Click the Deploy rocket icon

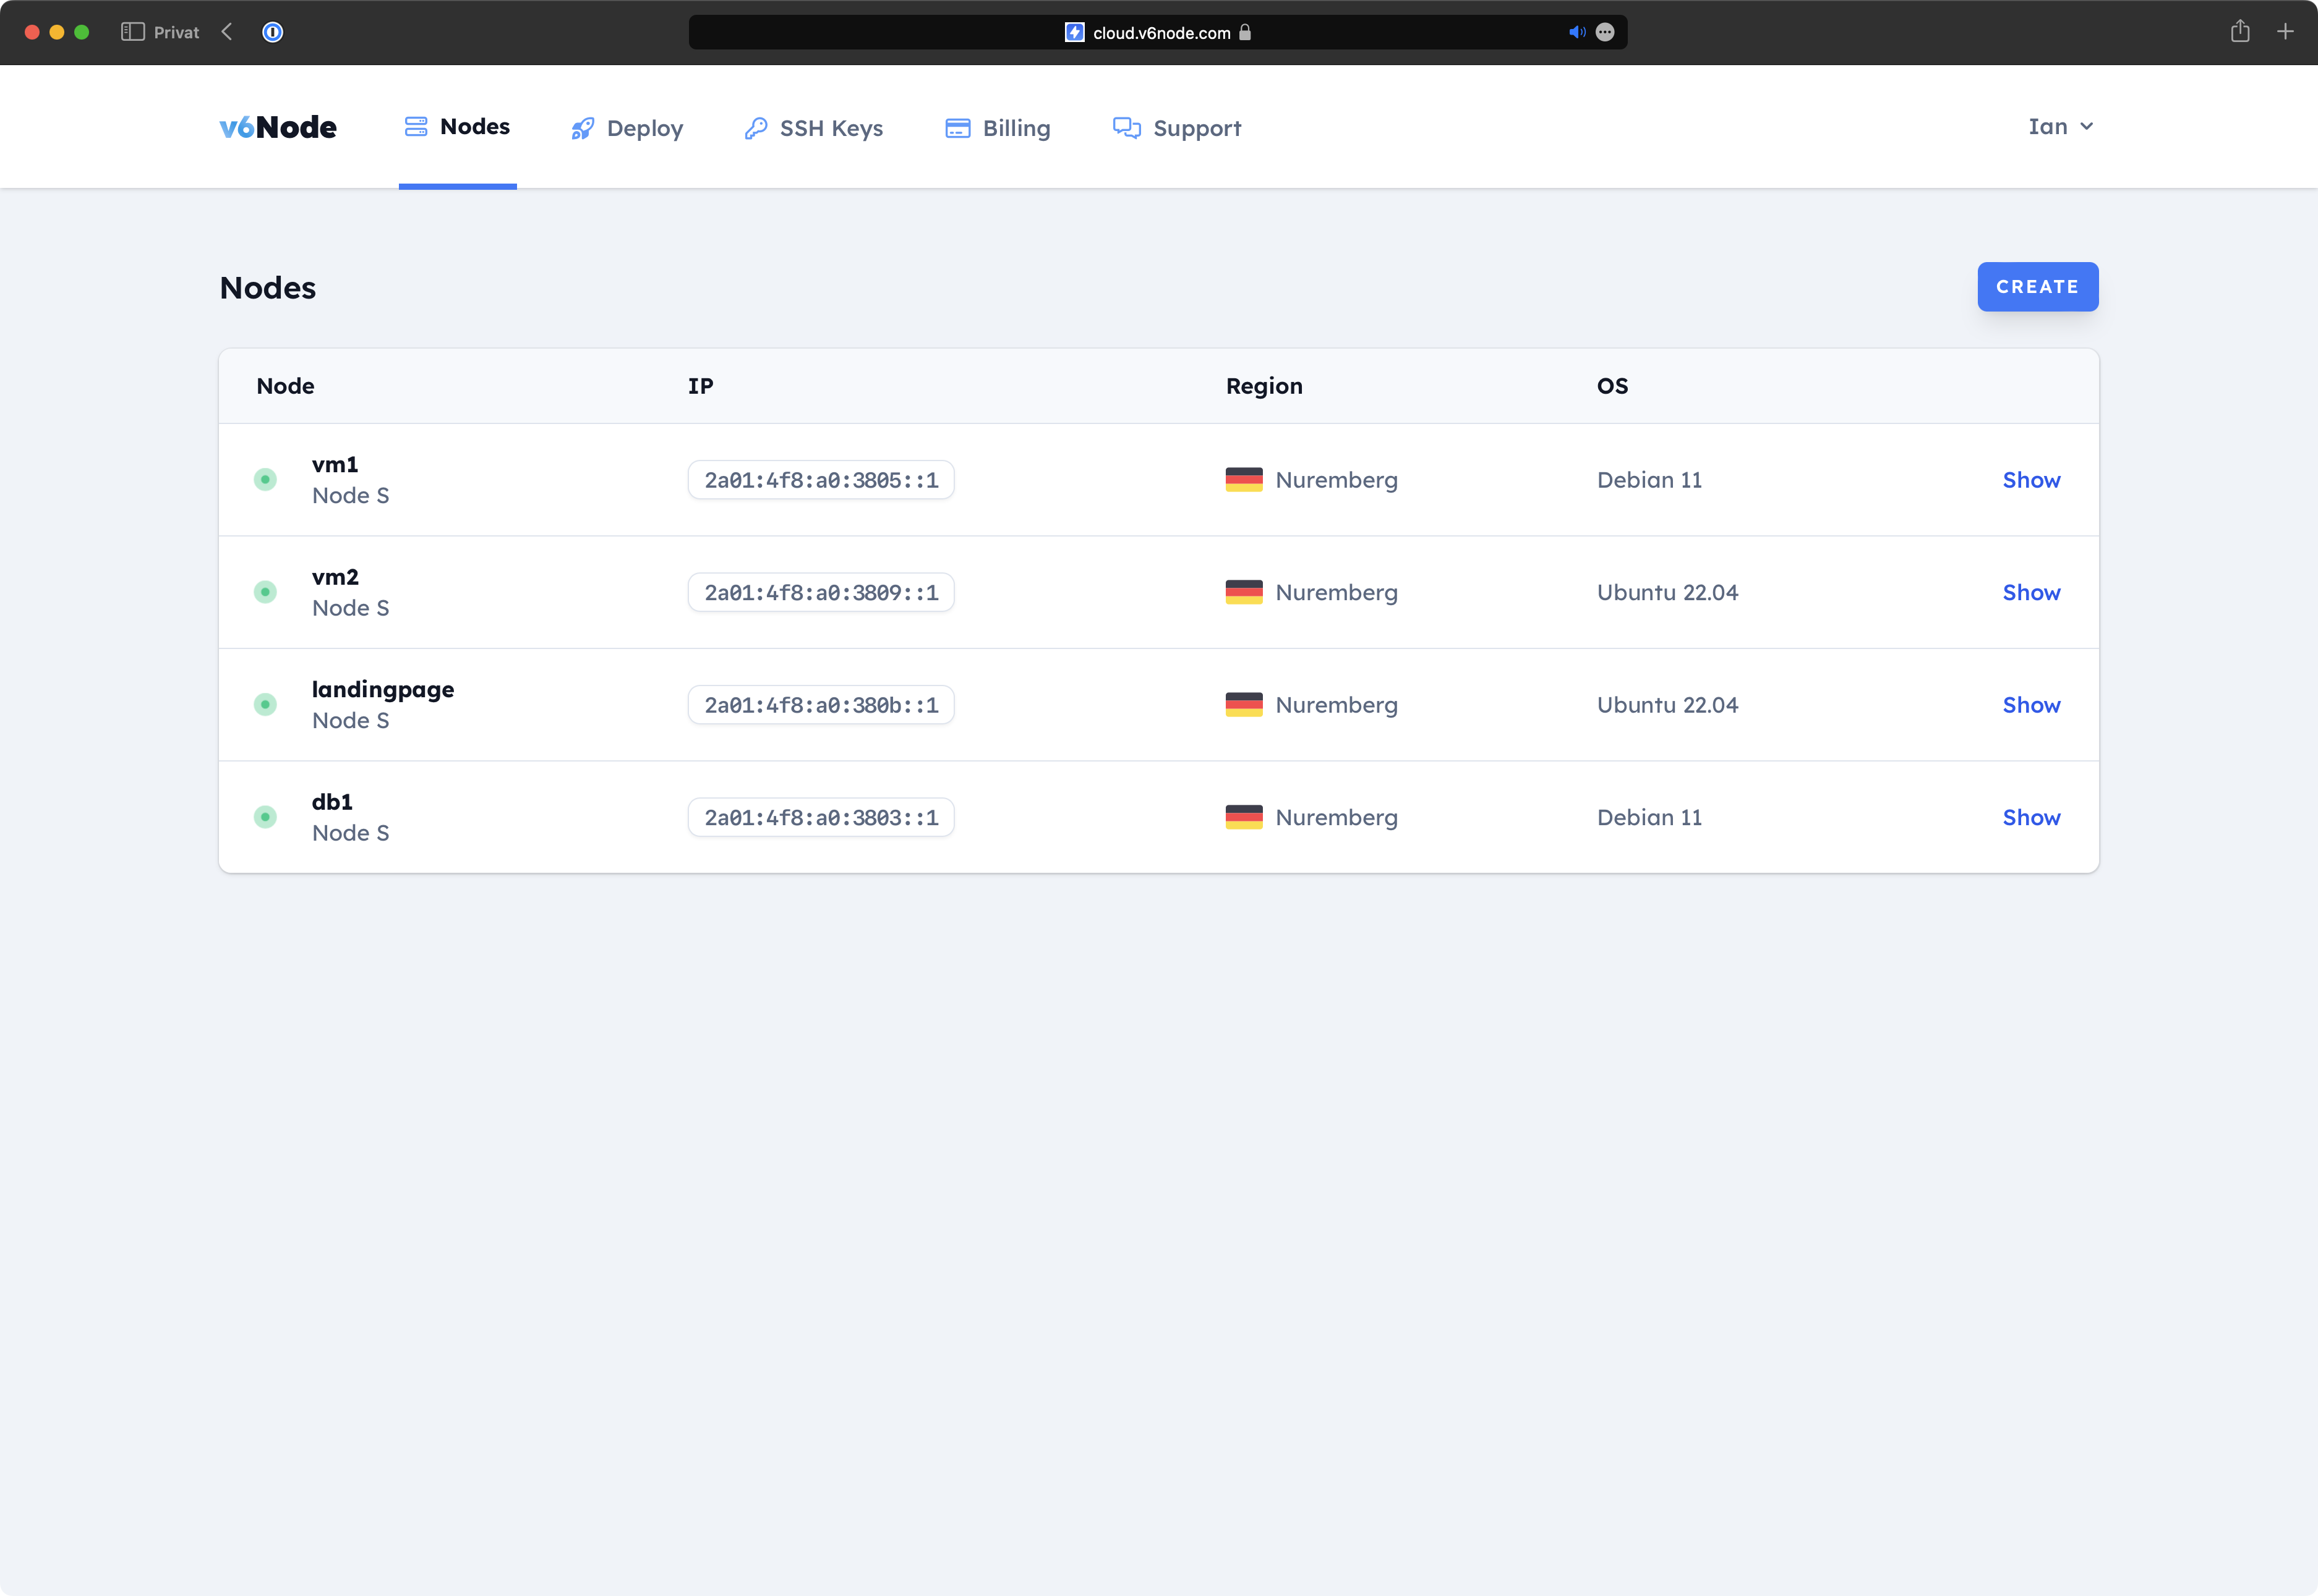pyautogui.click(x=582, y=129)
